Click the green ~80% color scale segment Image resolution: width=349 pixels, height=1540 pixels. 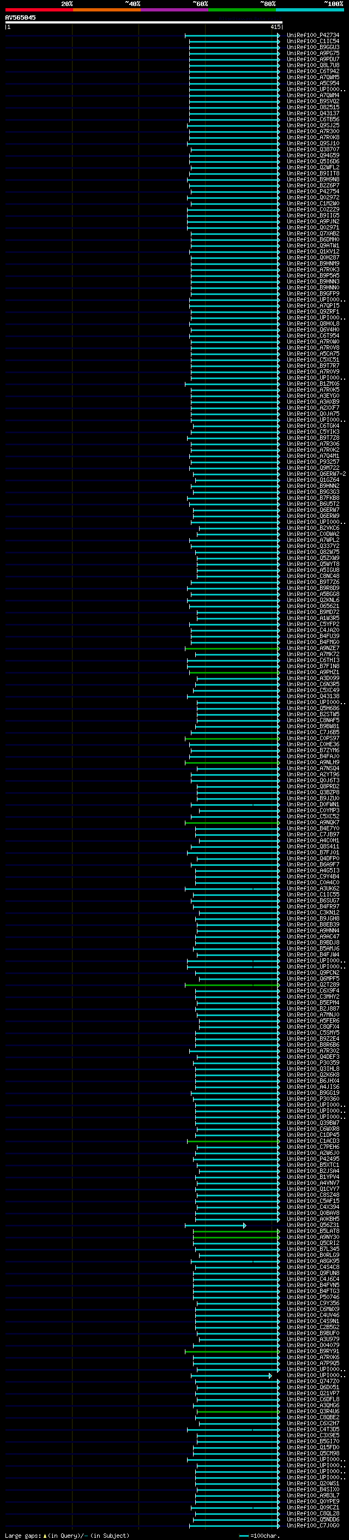point(242,10)
